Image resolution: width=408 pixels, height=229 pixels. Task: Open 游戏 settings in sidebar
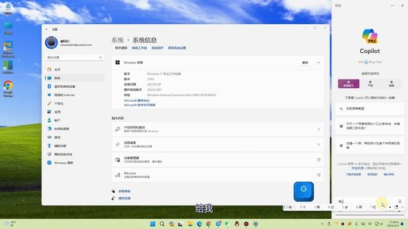tap(75, 137)
